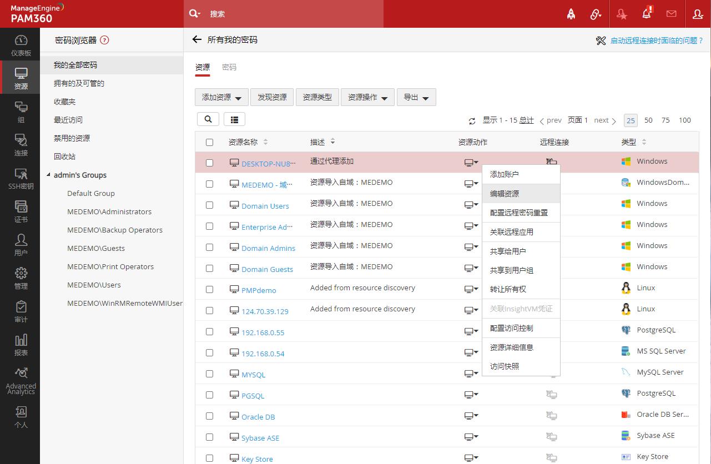The image size is (711, 464).
Task: Open the SSH密钥 section in sidebar
Action: pyautogui.click(x=21, y=179)
